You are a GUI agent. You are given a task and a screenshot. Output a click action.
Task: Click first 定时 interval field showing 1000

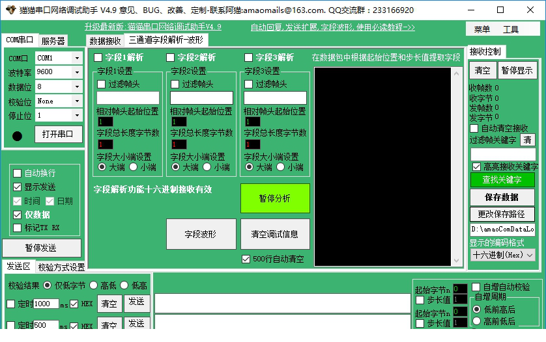tap(46, 304)
